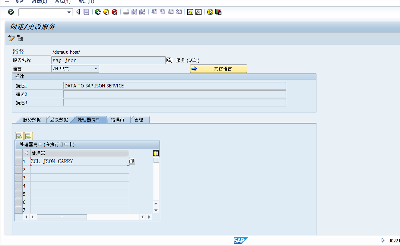This screenshot has height=246, width=400.
Task: Click the Save diskette icon
Action: coord(86,12)
